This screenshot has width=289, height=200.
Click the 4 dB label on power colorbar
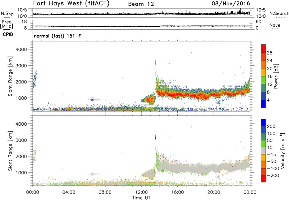pyautogui.click(x=268, y=100)
